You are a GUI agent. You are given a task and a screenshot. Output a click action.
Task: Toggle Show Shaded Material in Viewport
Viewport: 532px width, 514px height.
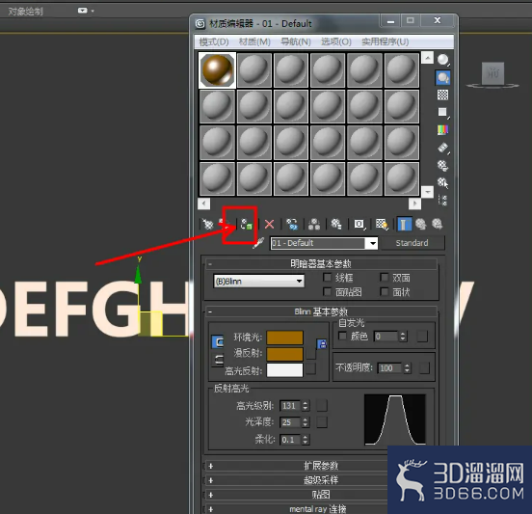click(382, 224)
